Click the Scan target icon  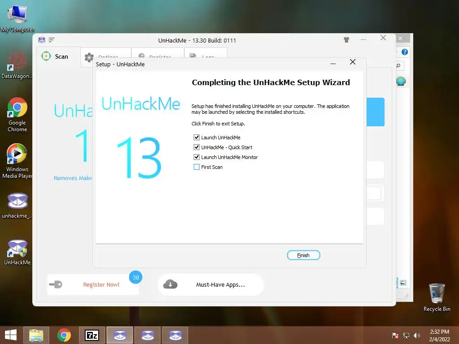click(x=46, y=56)
